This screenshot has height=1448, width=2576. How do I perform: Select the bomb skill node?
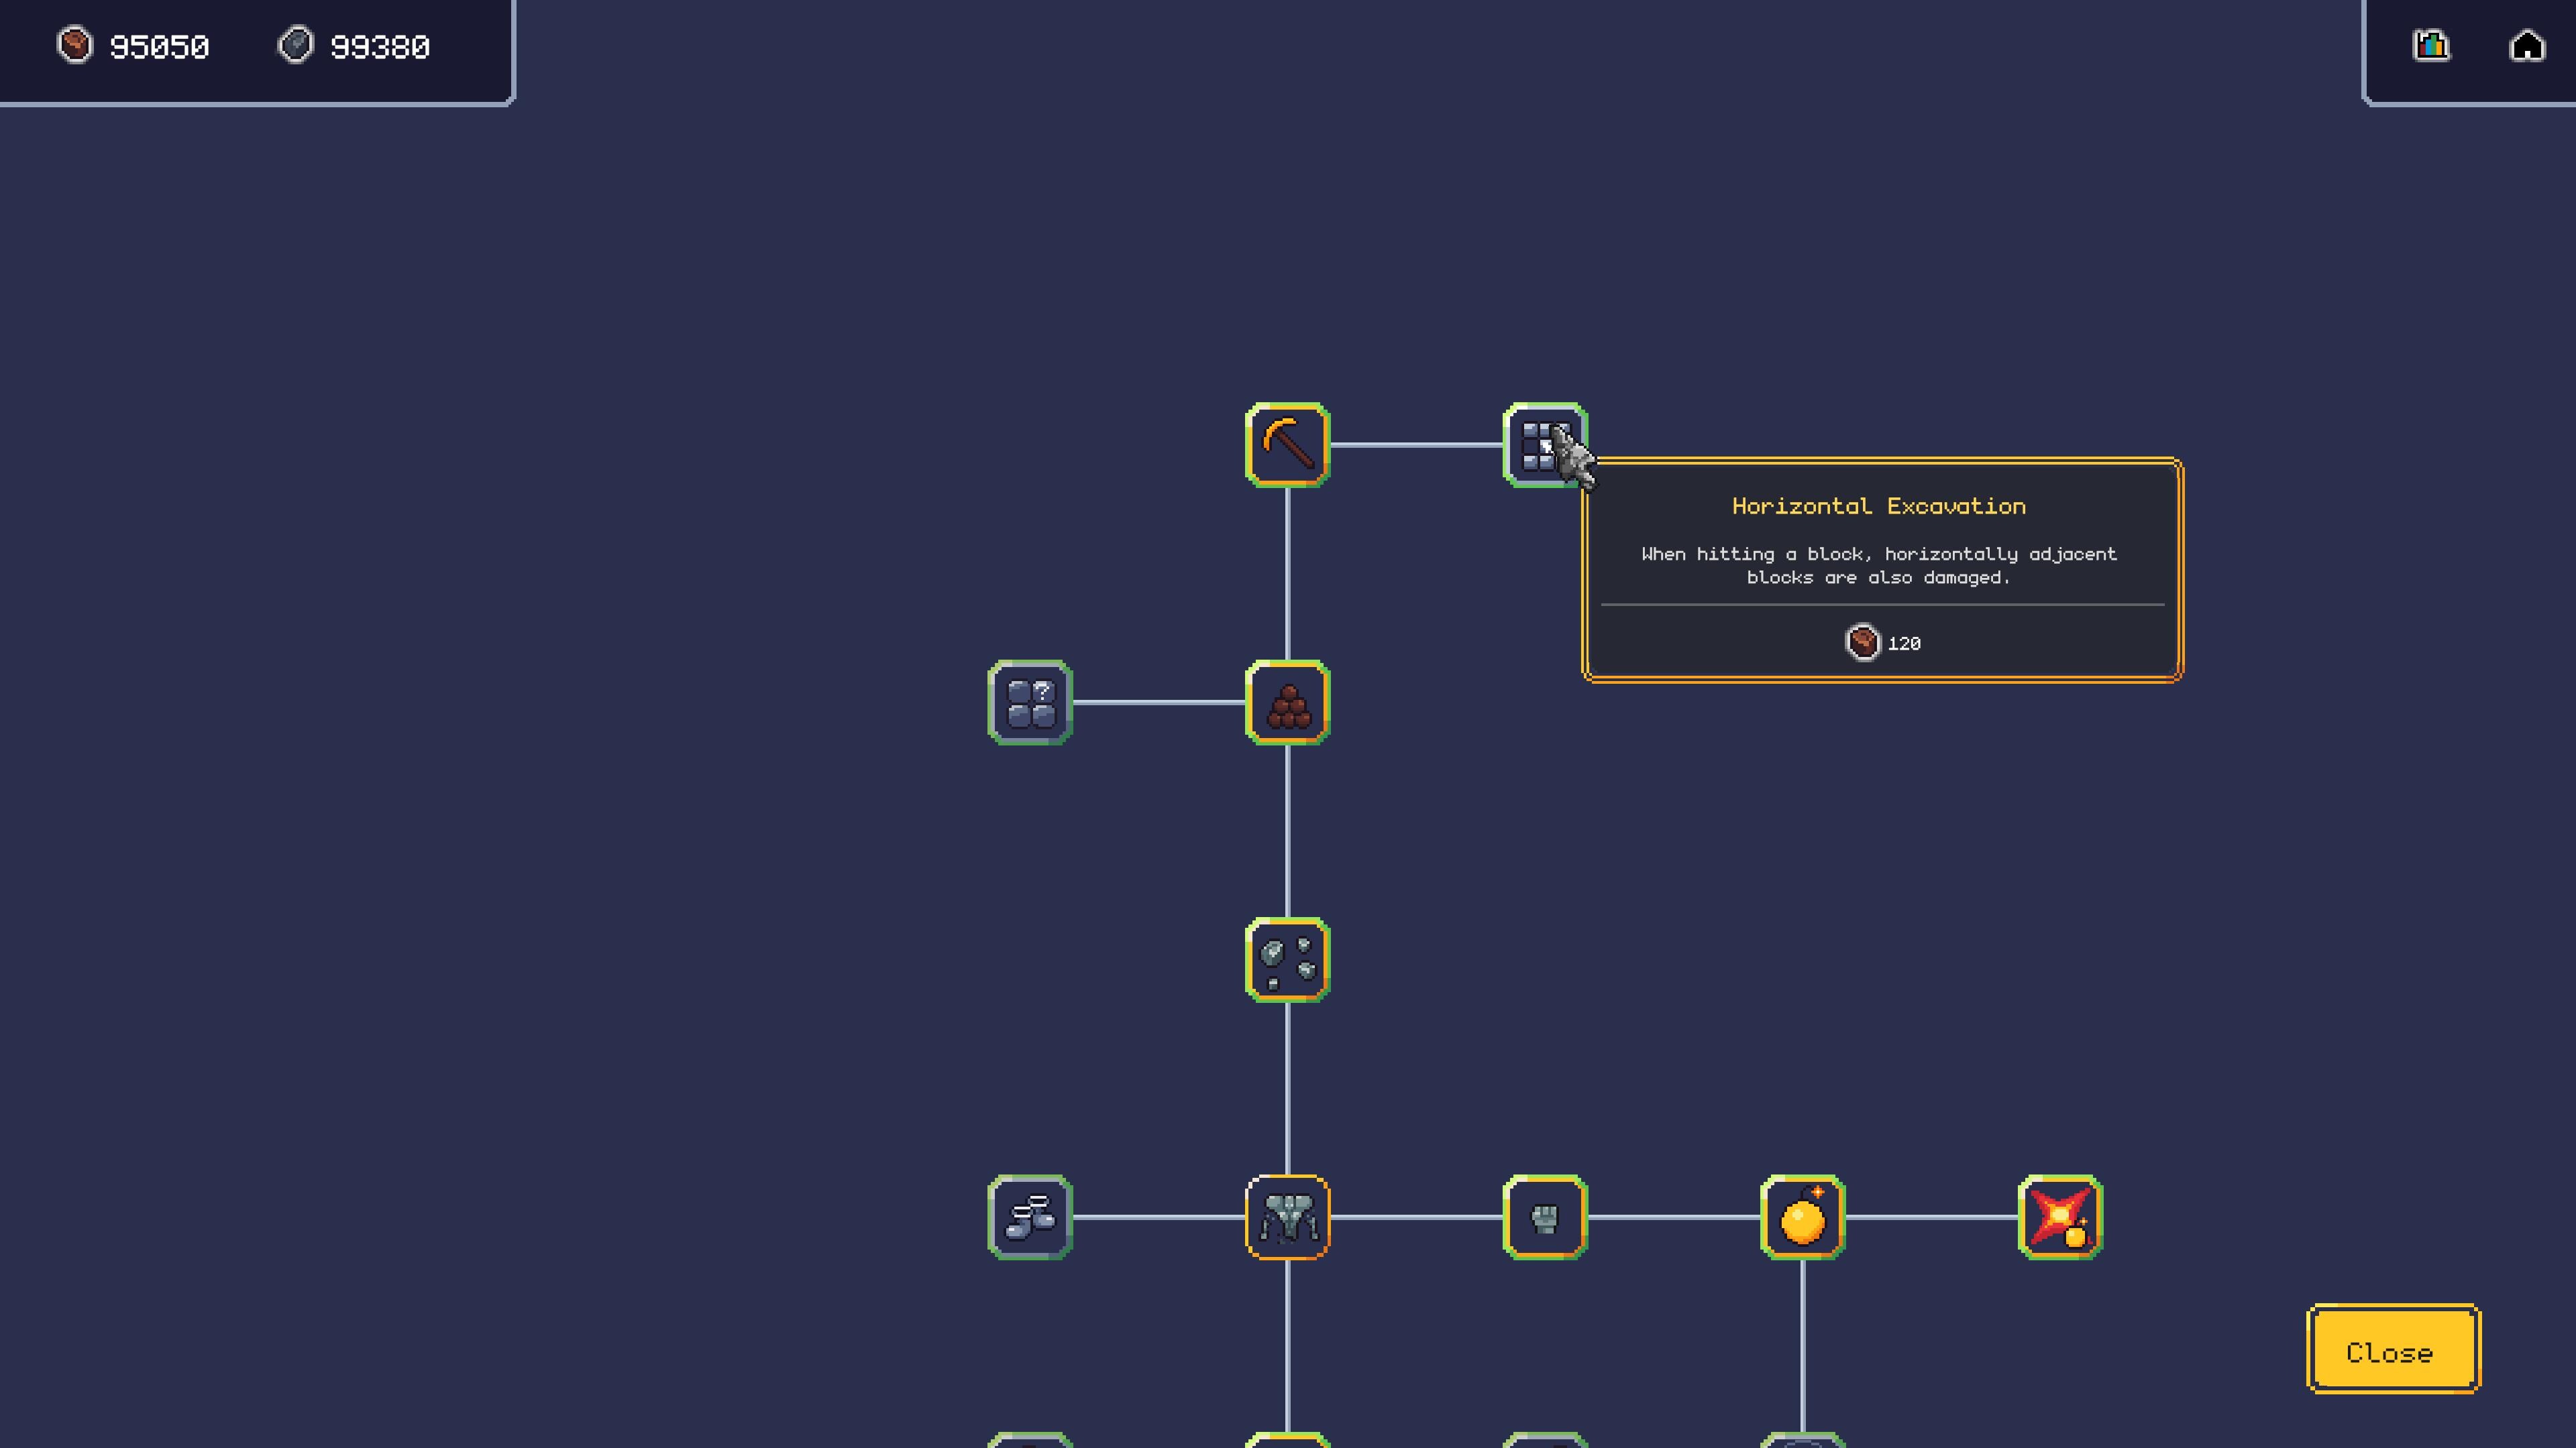coord(1803,1217)
